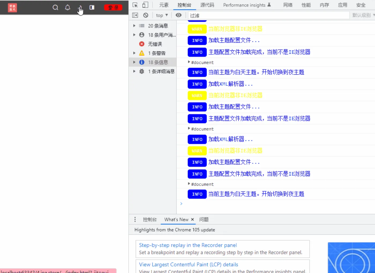Close the What's New tab
The width and height of the screenshot is (375, 273).
pyautogui.click(x=192, y=219)
